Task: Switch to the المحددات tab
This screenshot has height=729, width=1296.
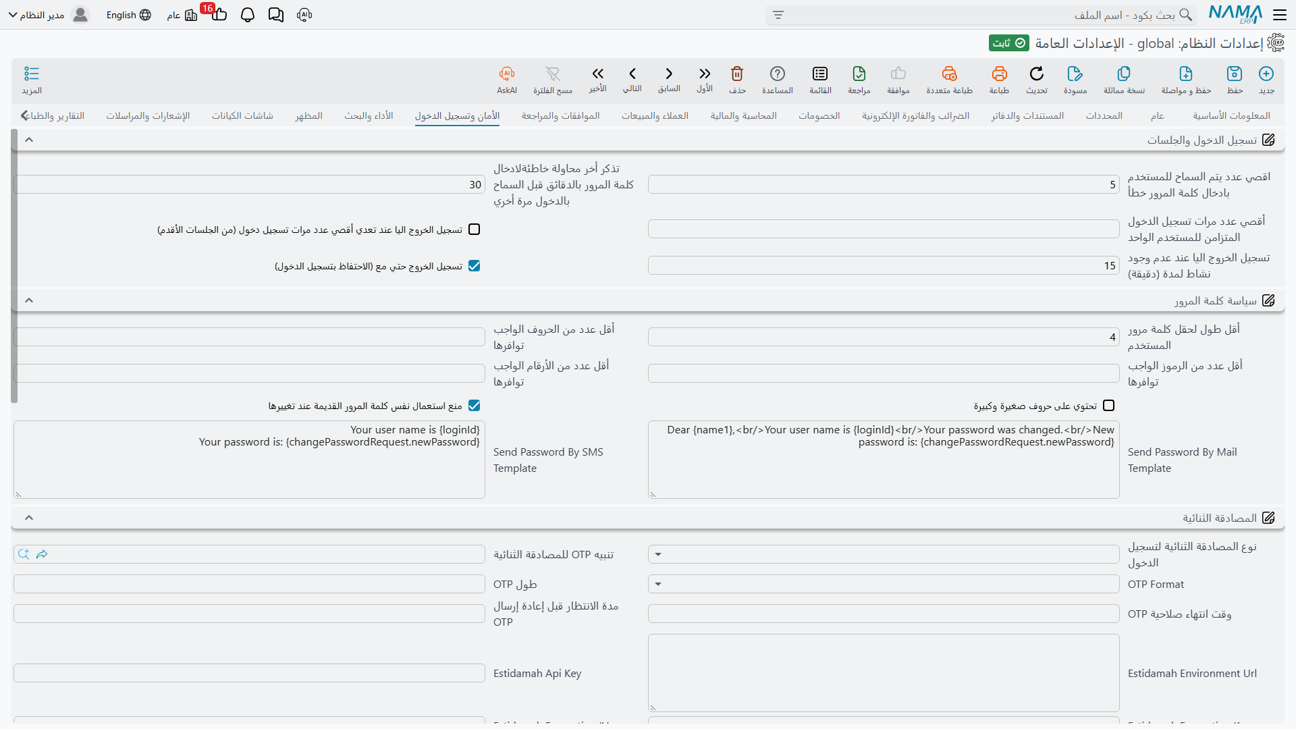Action: (x=1104, y=115)
